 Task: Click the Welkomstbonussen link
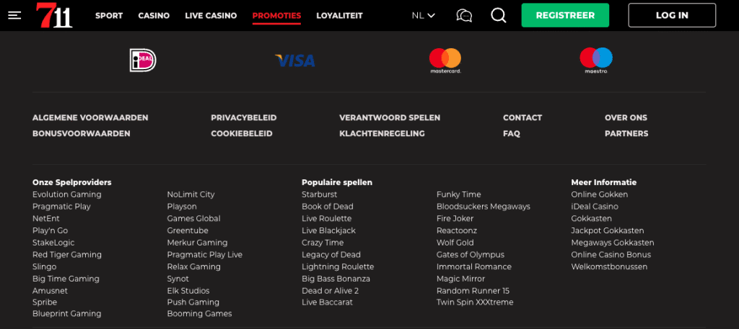(x=609, y=266)
